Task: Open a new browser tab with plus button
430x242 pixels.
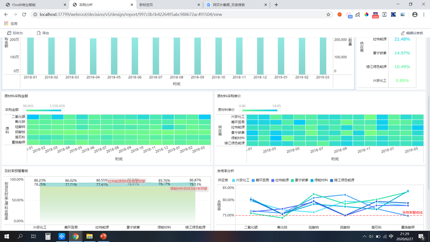Action: pyautogui.click(x=276, y=5)
